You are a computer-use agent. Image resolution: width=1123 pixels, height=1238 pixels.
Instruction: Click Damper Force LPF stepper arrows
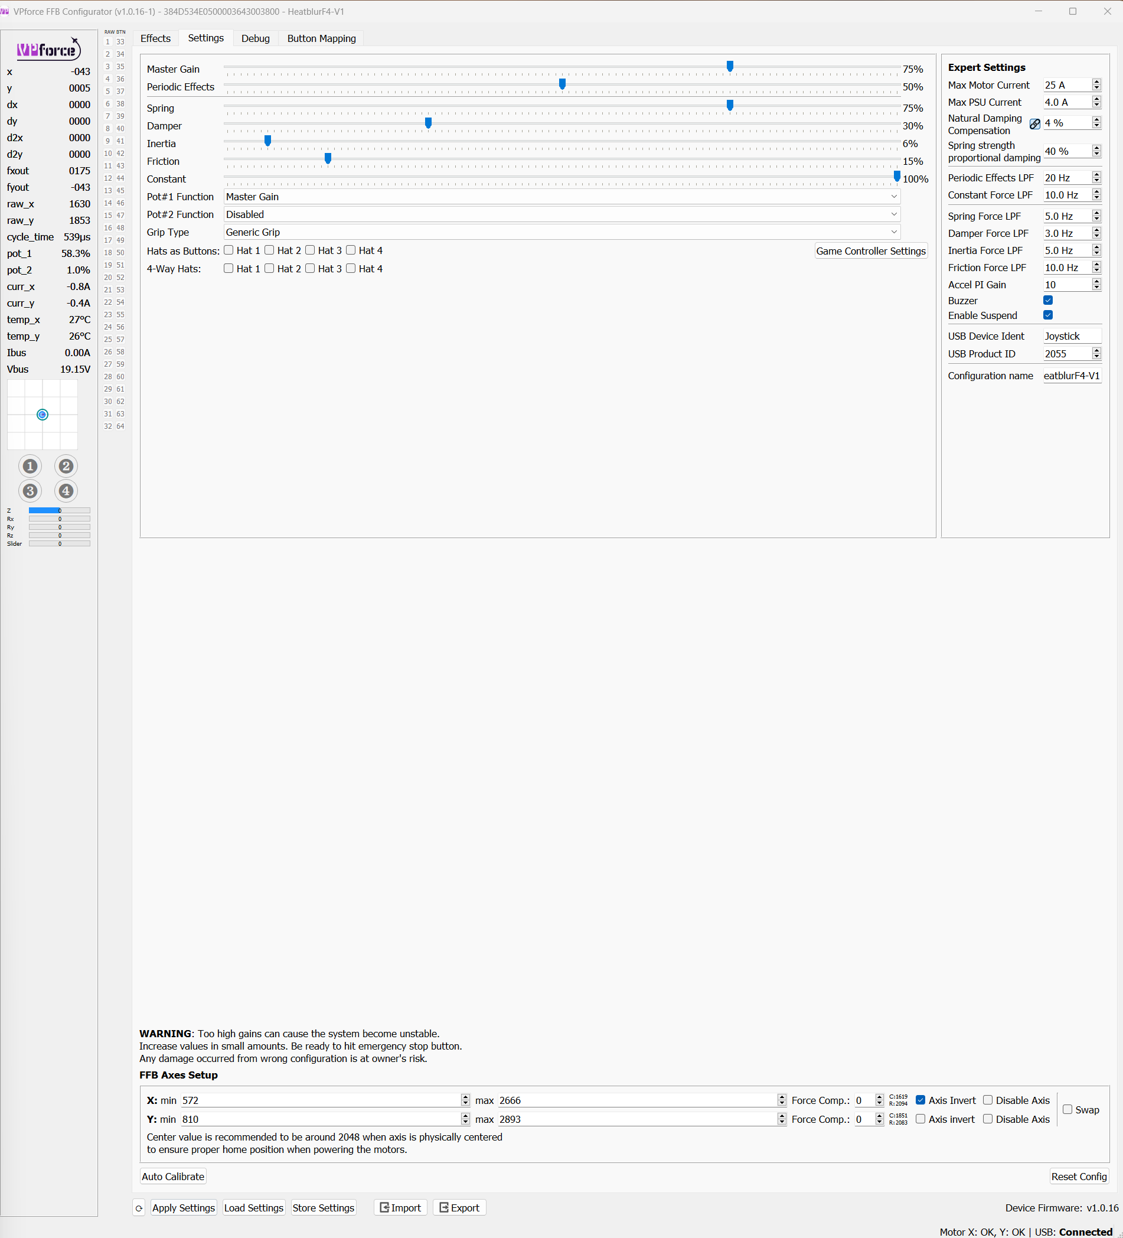pos(1096,233)
